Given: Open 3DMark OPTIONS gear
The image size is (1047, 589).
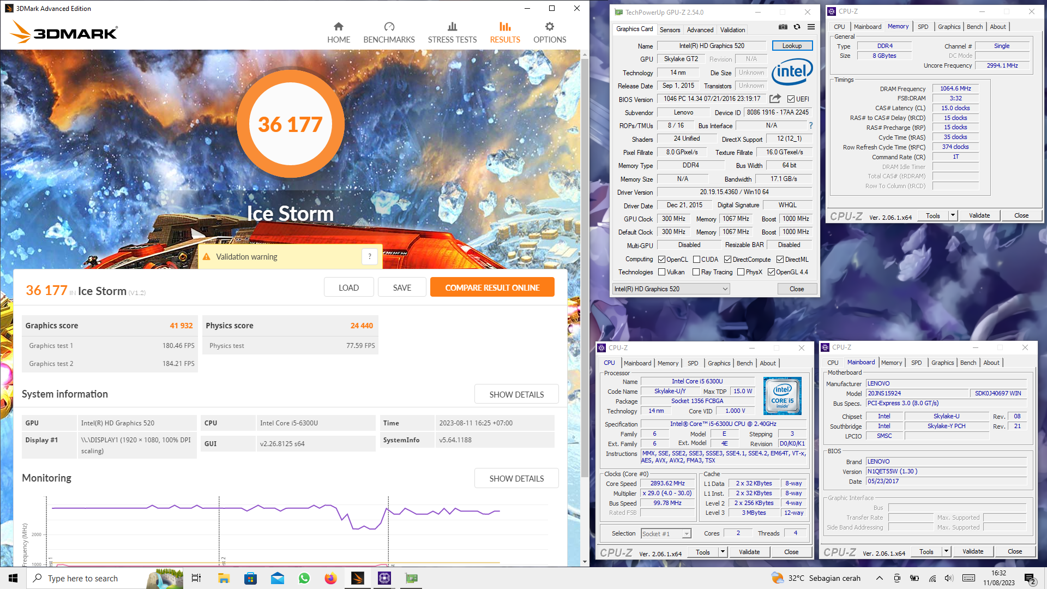Looking at the screenshot, I should [550, 33].
